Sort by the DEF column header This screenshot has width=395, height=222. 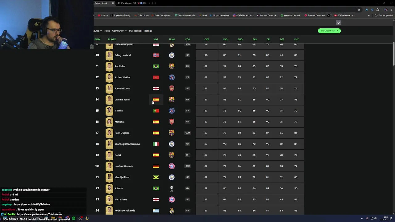(x=282, y=39)
